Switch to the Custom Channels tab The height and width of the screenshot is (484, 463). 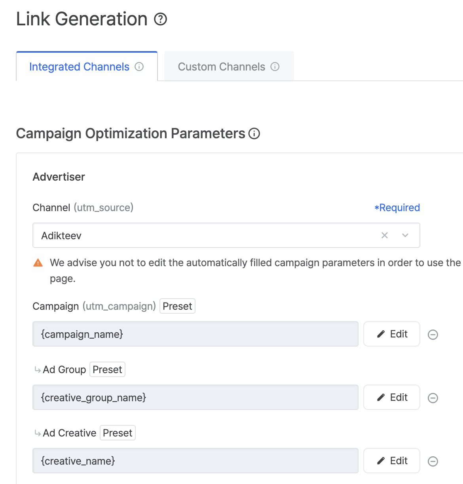pos(222,67)
